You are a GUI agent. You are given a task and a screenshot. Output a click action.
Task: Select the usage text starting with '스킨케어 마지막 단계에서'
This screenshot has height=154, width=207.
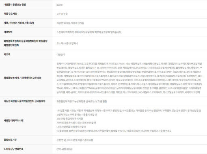[89, 32]
